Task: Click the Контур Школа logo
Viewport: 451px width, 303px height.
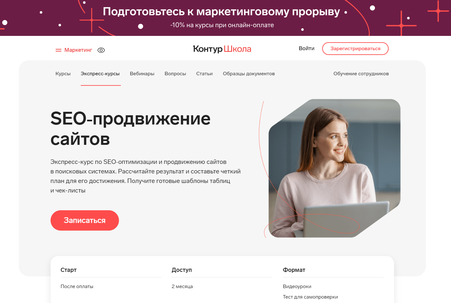Action: pos(222,49)
